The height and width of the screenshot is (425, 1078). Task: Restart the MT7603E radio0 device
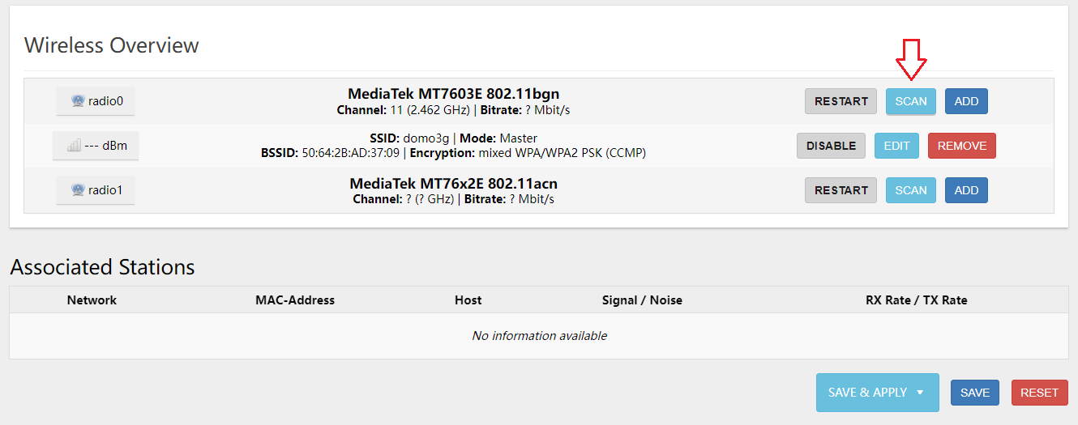[x=841, y=101]
